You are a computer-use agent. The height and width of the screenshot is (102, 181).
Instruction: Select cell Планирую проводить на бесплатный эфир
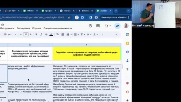tap(30, 88)
